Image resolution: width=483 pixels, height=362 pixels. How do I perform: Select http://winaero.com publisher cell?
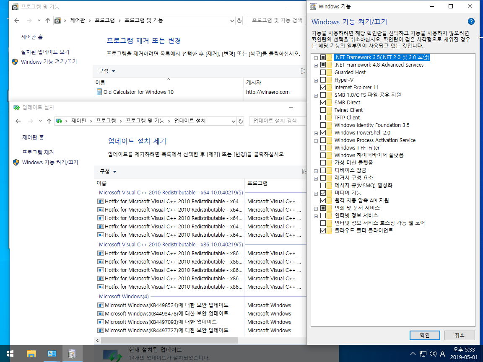click(267, 92)
